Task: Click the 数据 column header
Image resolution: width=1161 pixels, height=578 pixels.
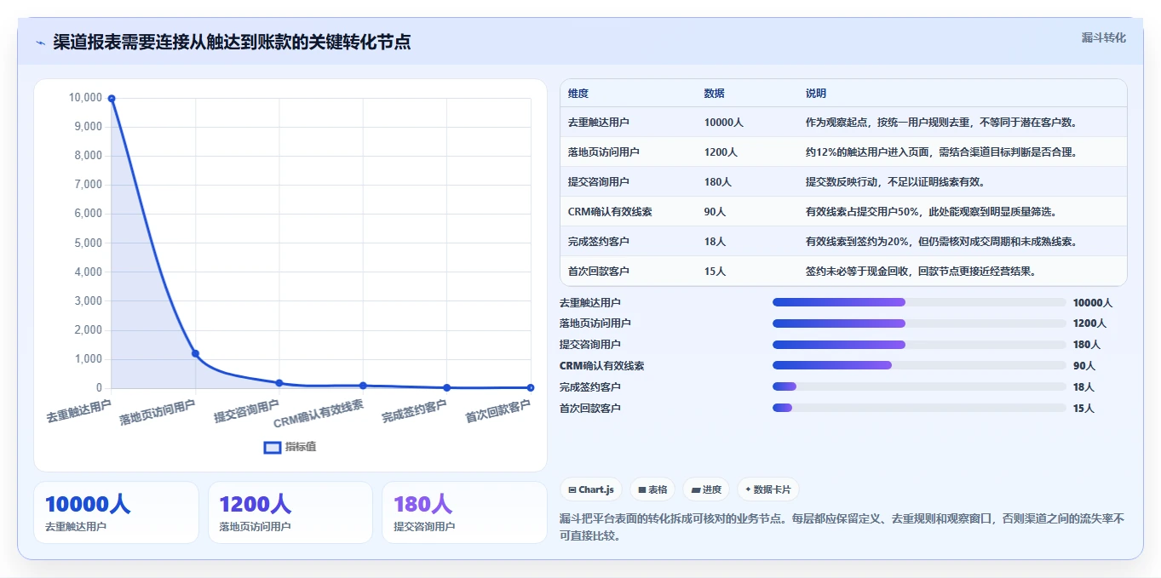Action: click(715, 94)
